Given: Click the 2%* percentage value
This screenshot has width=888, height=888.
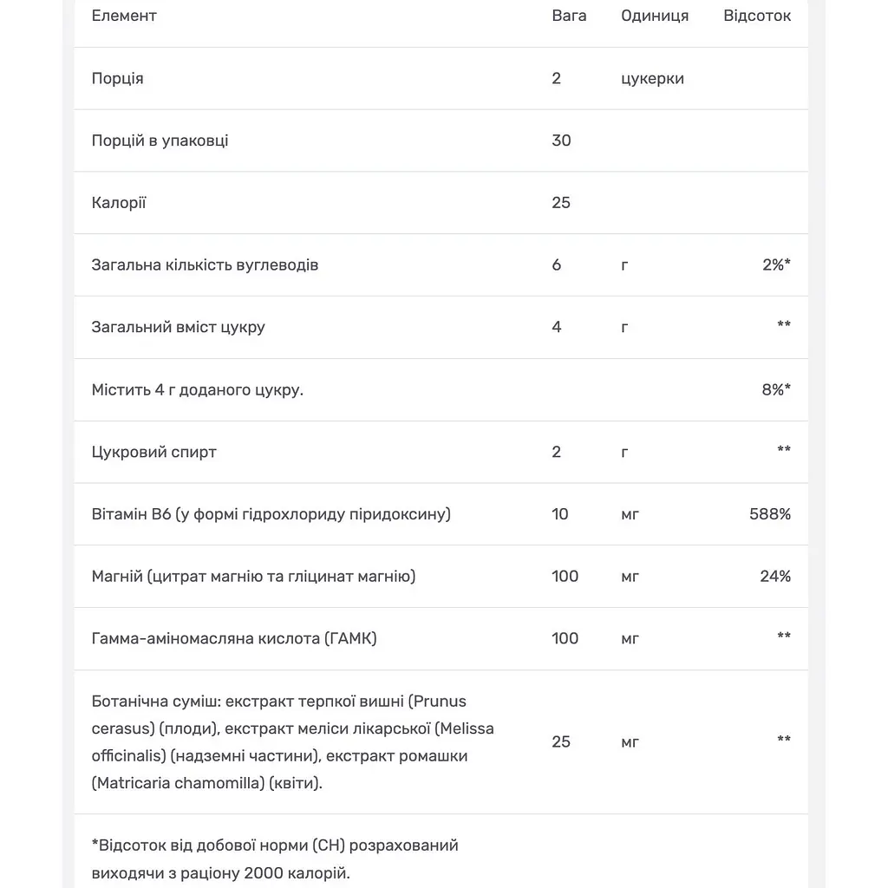Looking at the screenshot, I should point(776,264).
